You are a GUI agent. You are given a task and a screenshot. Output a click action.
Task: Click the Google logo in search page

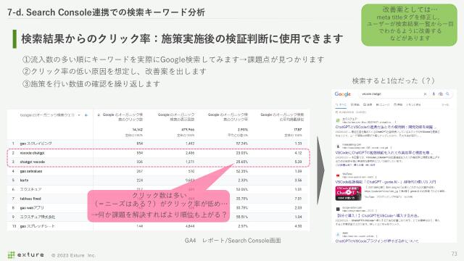coord(342,94)
